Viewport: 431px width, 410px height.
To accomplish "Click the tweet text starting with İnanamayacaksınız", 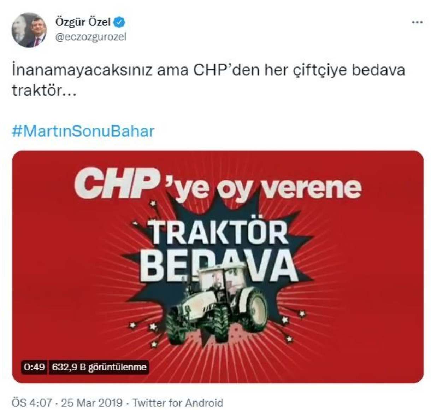I will point(208,80).
